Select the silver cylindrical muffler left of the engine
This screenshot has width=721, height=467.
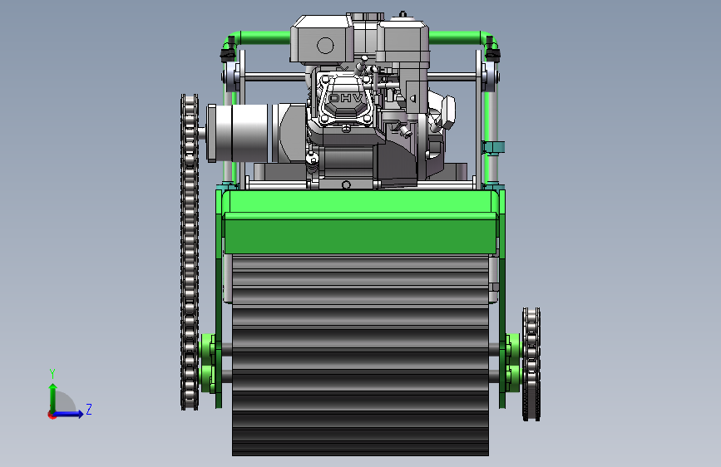tap(237, 133)
